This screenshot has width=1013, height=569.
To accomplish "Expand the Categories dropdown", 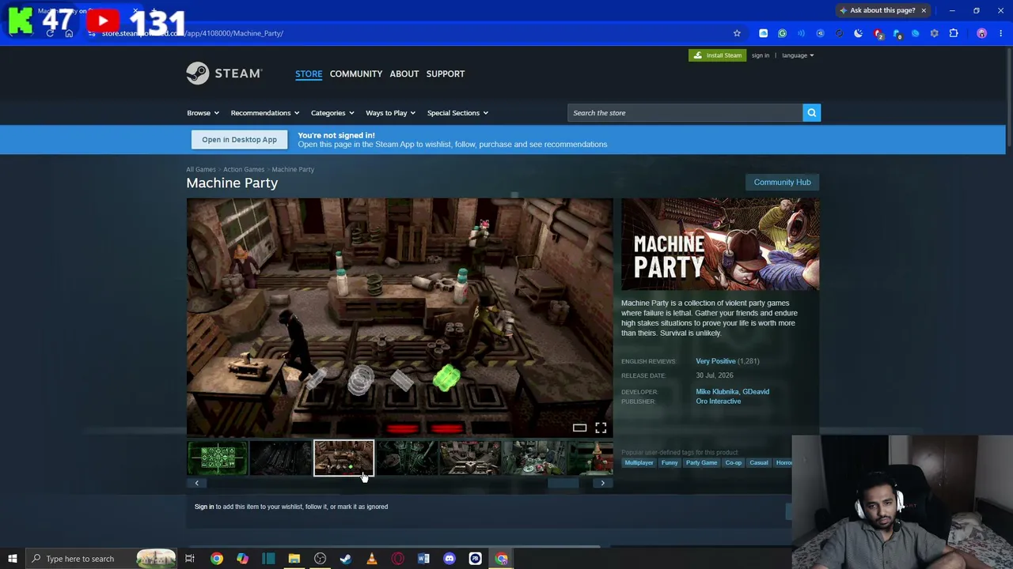I will (x=332, y=113).
